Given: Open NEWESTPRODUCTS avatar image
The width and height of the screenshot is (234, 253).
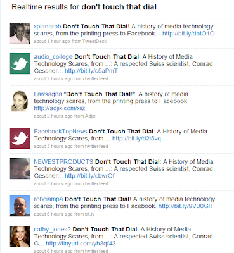Looking at the screenshot, I should click(x=20, y=169).
